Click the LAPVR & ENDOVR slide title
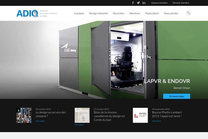 pyautogui.click(x=167, y=81)
